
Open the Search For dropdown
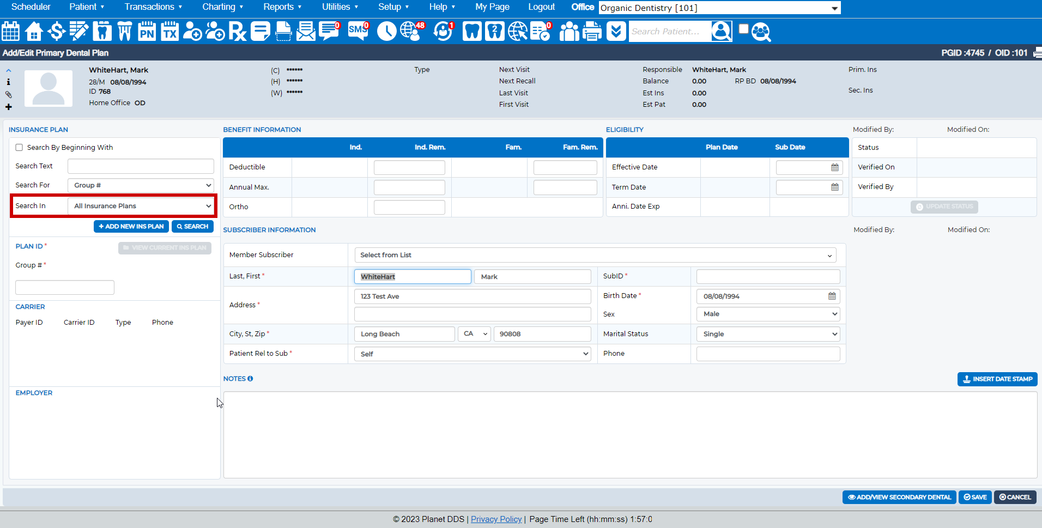[x=141, y=185]
